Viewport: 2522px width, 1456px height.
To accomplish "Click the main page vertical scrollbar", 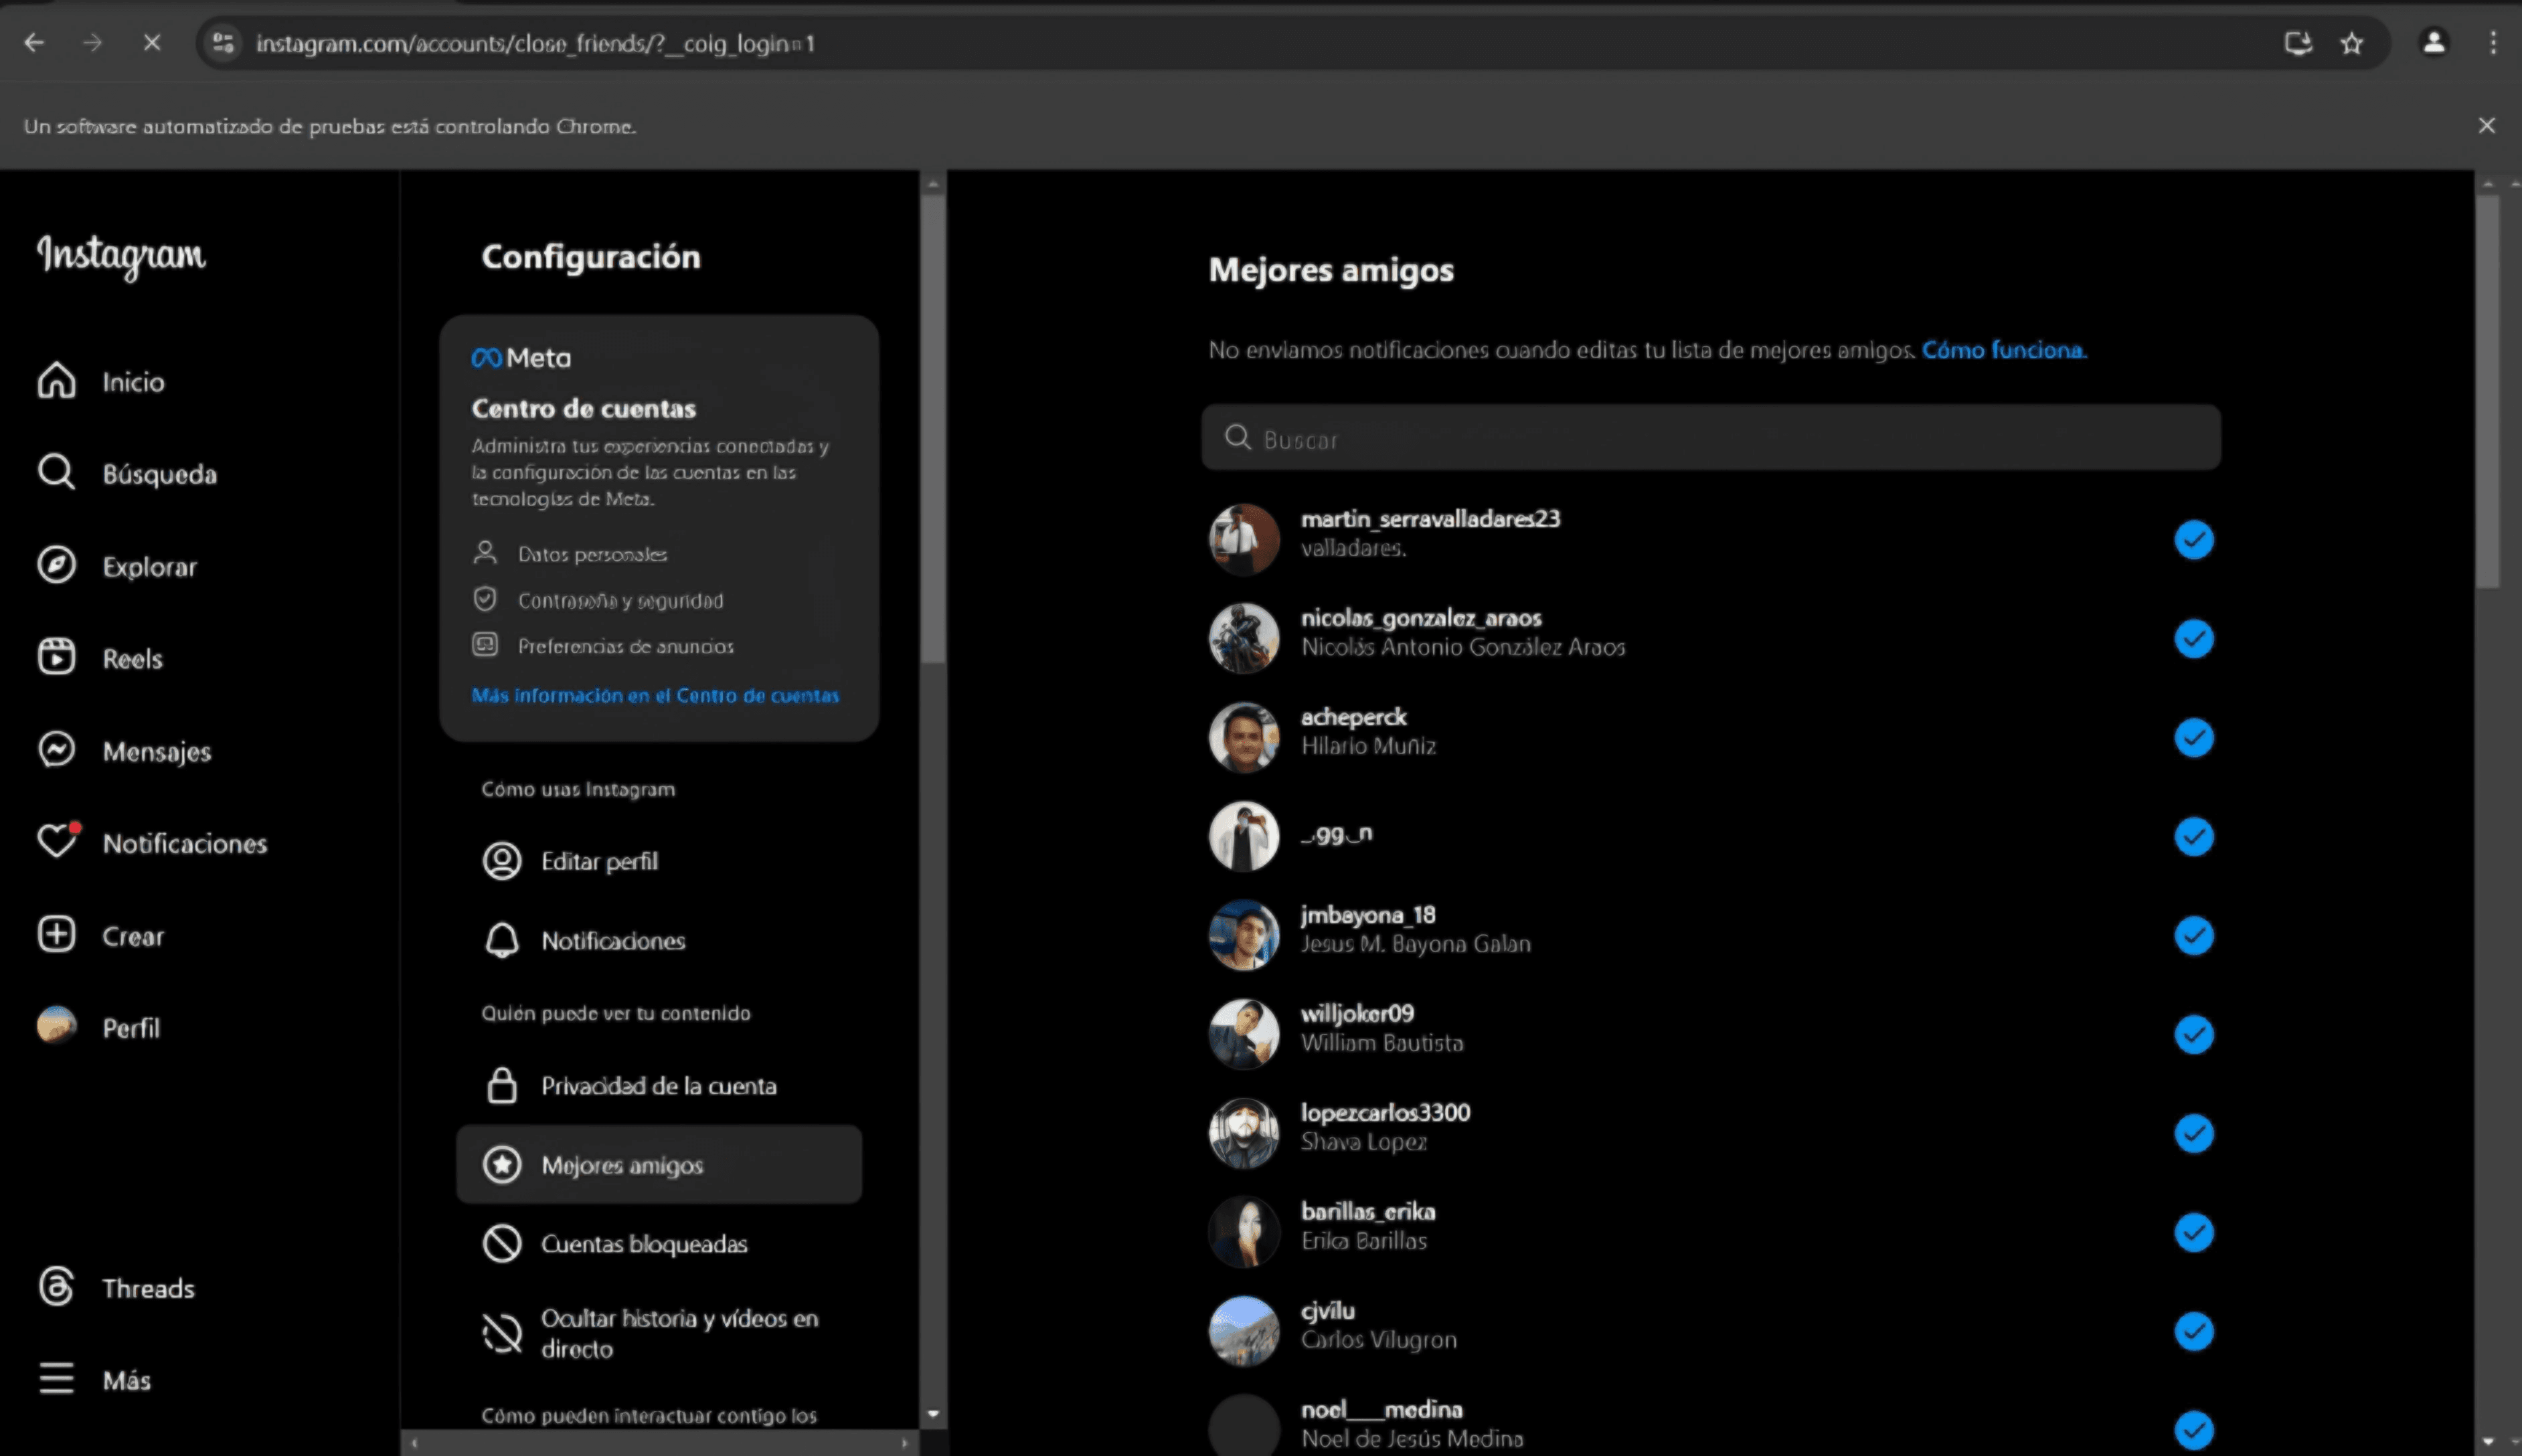I will tap(2488, 390).
